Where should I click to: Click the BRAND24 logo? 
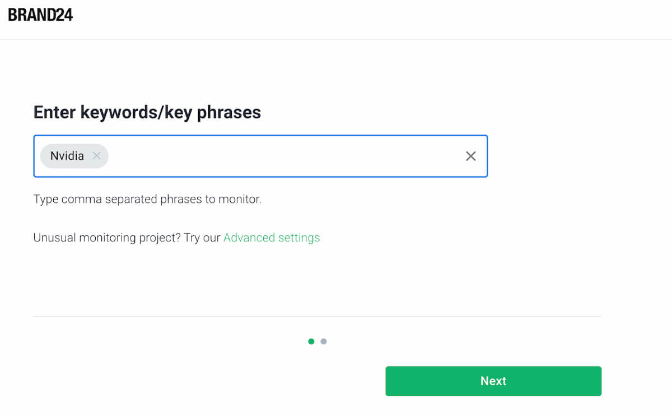point(40,15)
